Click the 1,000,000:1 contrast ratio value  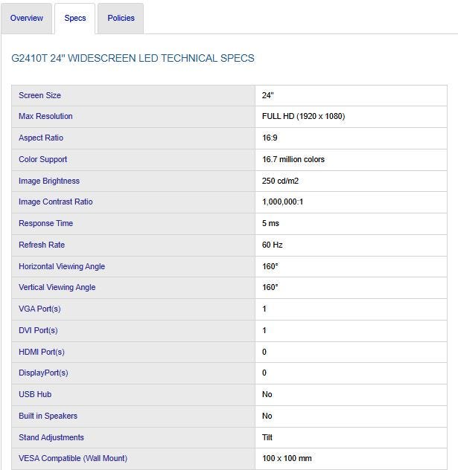coord(282,202)
